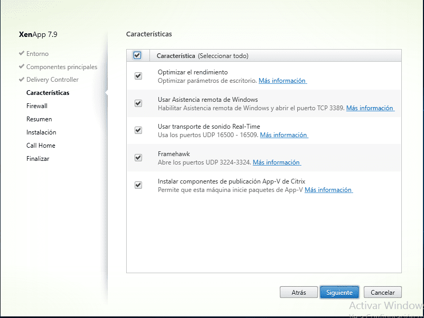Uncheck the "Seleccionar todo" header checkbox
424x318 pixels.
(x=138, y=55)
